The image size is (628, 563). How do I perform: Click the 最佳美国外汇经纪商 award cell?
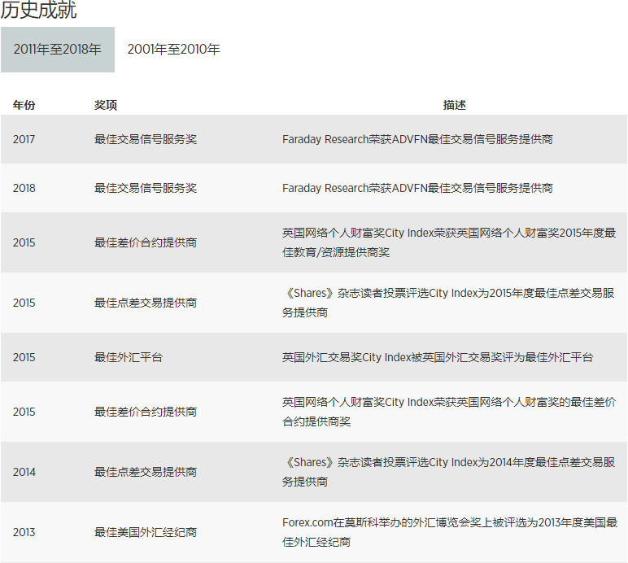[146, 532]
